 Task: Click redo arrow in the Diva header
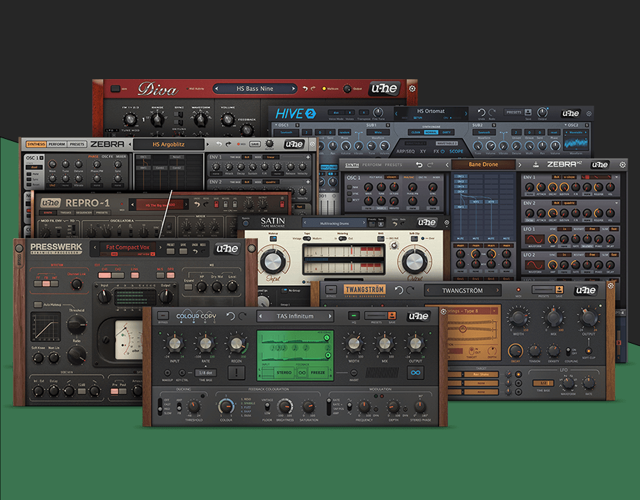point(313,88)
